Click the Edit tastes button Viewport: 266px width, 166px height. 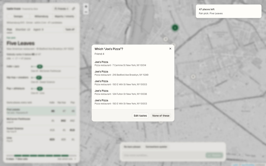(140, 116)
